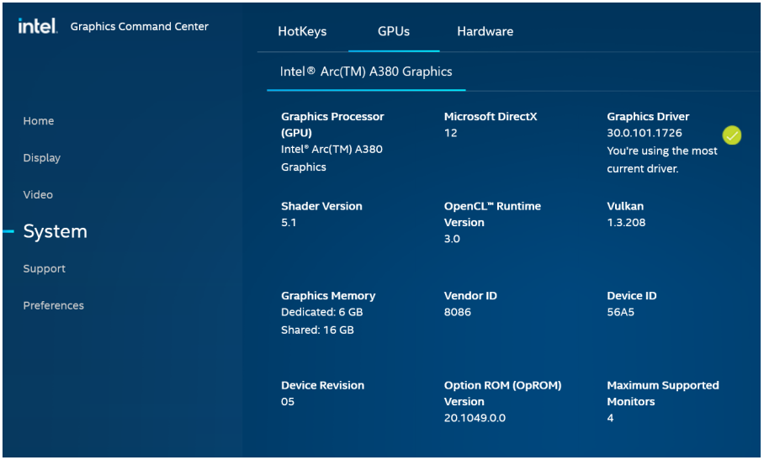Click the Graphics Command Center title
Viewport: 764px width, 460px height.
pos(140,27)
